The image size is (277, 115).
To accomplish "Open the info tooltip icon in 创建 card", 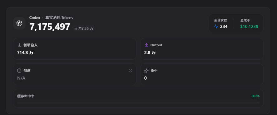I will (x=131, y=71).
